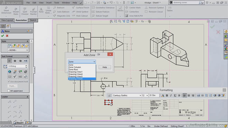This screenshot has height=128, width=228.
Task: Accept the note with green checkmark
Action: [2, 36]
